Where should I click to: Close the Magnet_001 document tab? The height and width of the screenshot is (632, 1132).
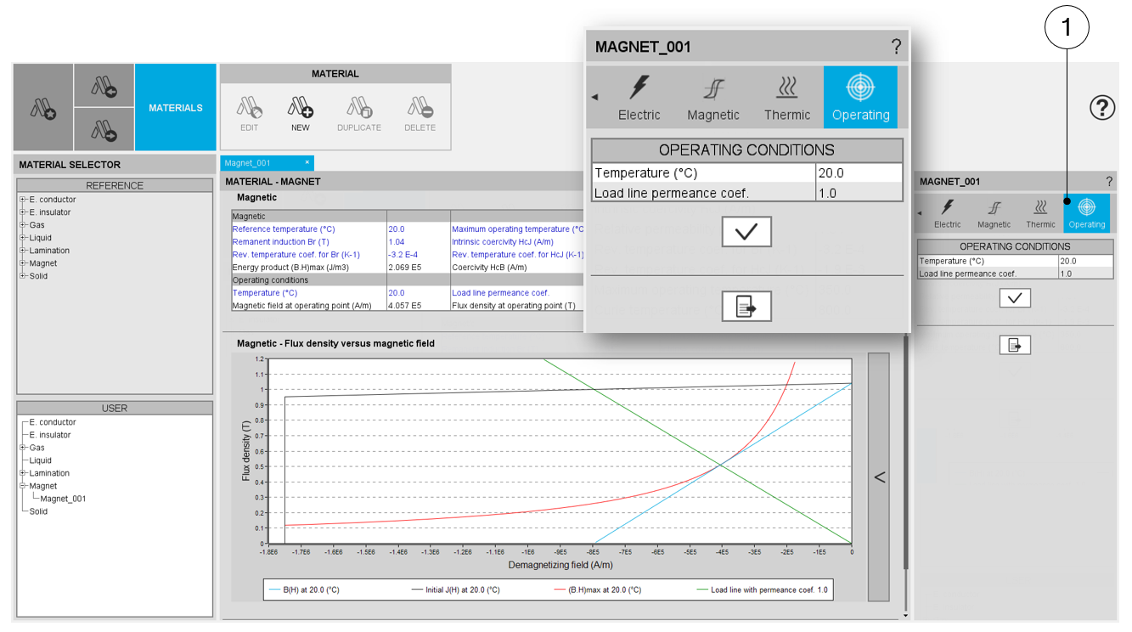[x=307, y=162]
